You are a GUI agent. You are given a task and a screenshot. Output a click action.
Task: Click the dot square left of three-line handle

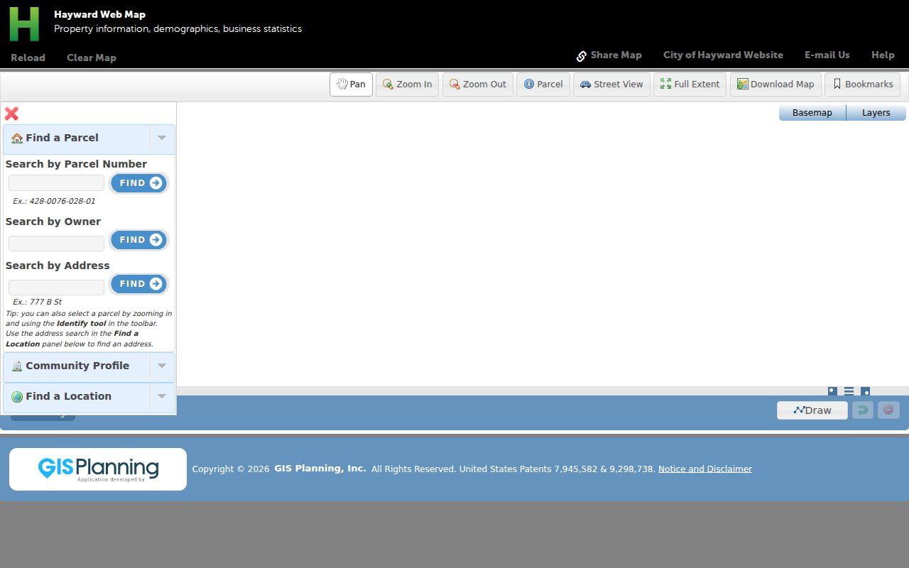click(x=832, y=391)
